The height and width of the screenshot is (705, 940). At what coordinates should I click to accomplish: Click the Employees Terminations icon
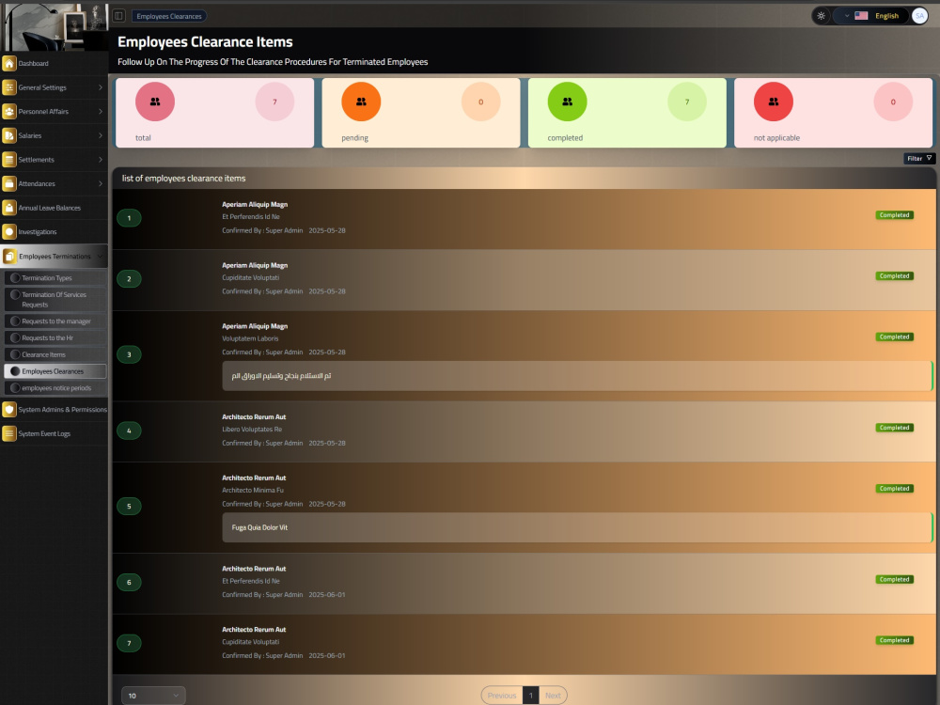tap(9, 256)
